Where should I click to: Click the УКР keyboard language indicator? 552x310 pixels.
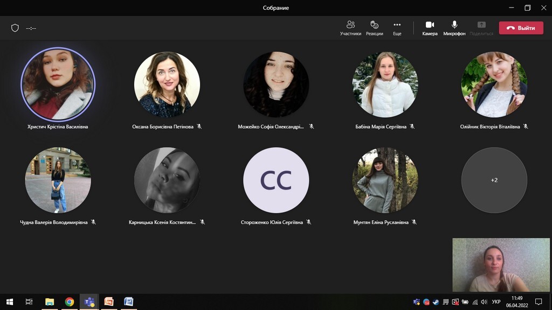[496, 302]
